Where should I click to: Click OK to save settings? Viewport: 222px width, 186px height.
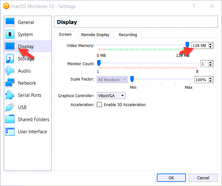pos(171,178)
